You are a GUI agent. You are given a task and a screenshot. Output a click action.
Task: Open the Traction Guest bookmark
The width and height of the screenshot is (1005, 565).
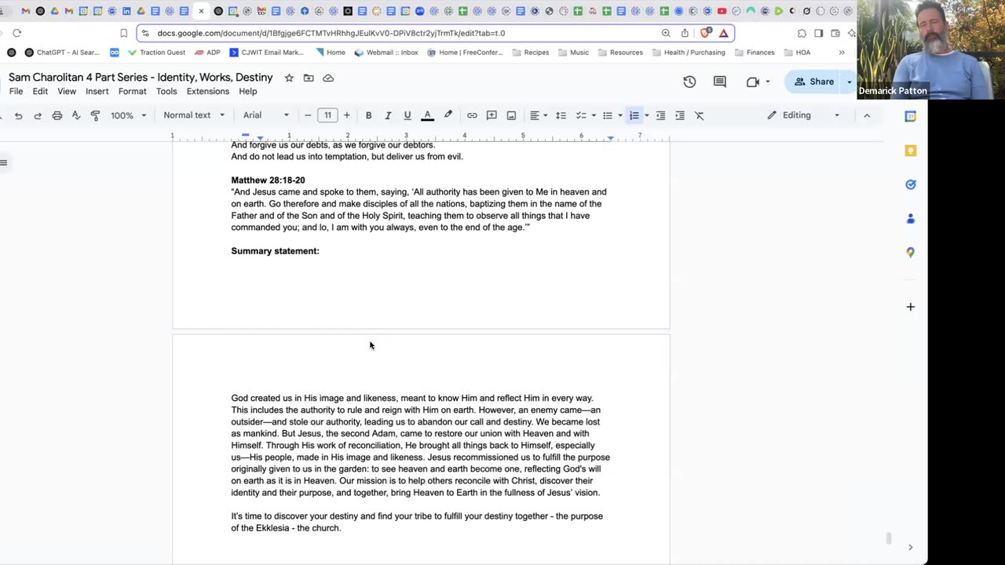tap(156, 53)
